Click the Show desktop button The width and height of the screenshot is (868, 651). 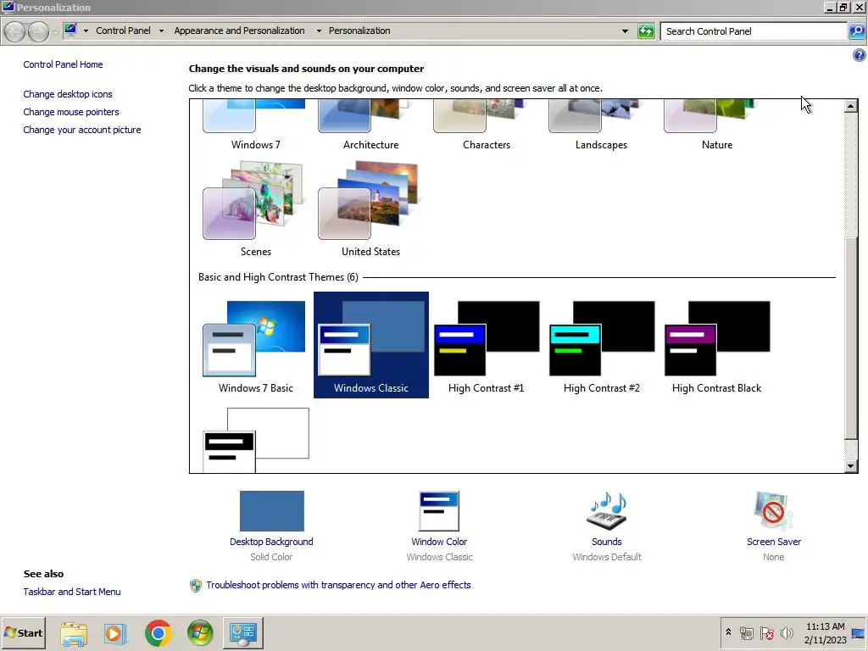point(859,633)
